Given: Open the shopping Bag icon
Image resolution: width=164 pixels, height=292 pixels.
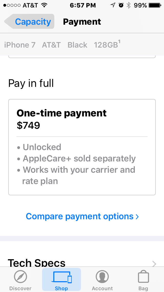Looking at the screenshot, I should [143, 277].
